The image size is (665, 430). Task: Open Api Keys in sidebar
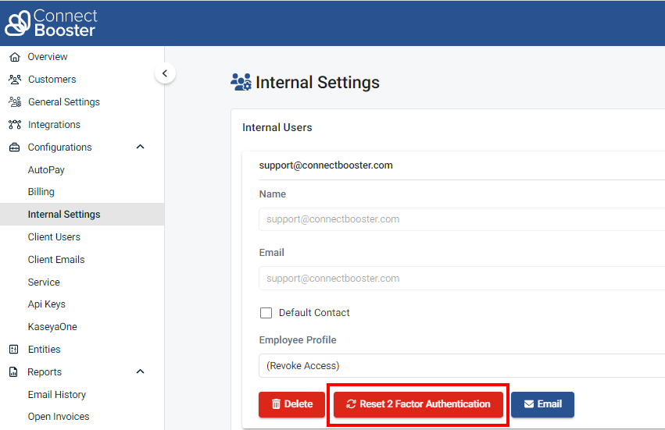[x=47, y=304]
